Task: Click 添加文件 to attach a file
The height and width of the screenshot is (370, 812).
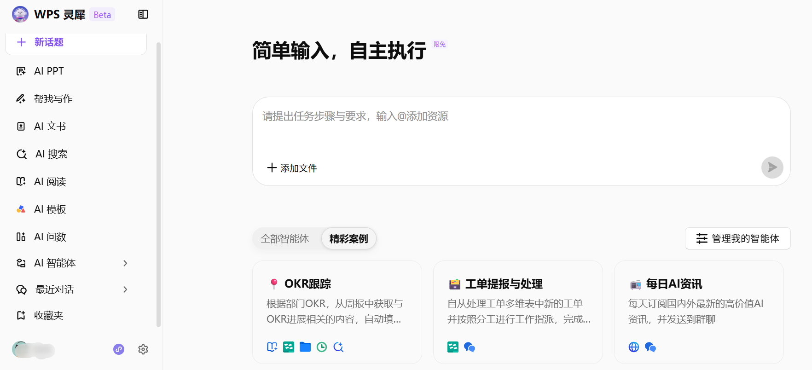Action: coord(292,168)
